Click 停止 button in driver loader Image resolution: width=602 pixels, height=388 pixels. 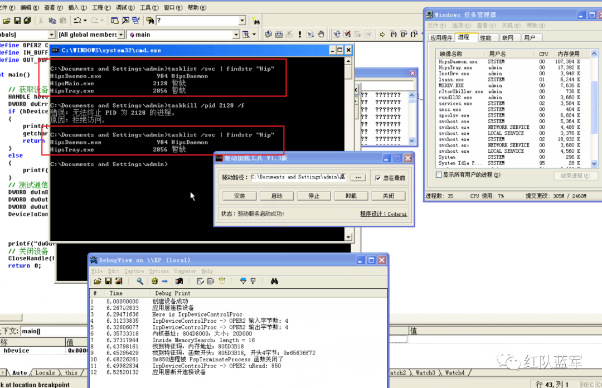314,196
